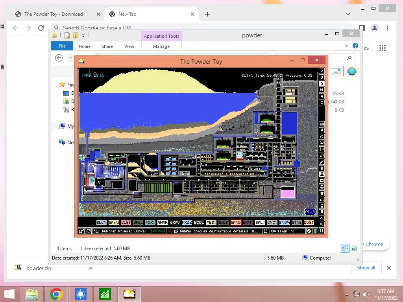
Task: Select the SALT element swatch
Action: point(260,223)
